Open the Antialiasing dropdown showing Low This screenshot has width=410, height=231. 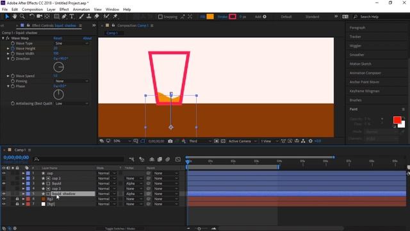(x=71, y=103)
